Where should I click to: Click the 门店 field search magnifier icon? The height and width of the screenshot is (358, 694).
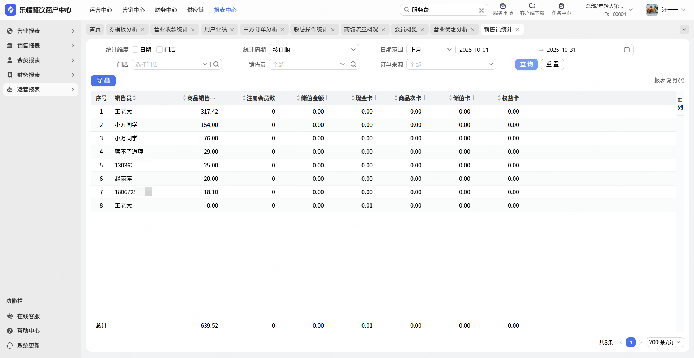(x=216, y=64)
